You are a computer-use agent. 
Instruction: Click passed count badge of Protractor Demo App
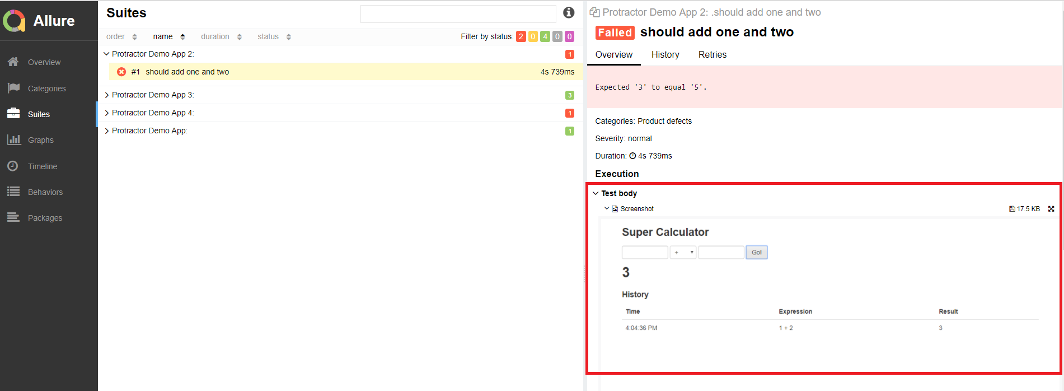570,131
